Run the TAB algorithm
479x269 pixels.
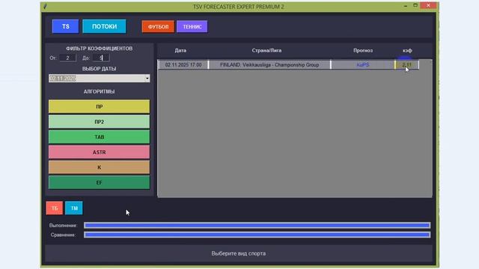pos(100,137)
